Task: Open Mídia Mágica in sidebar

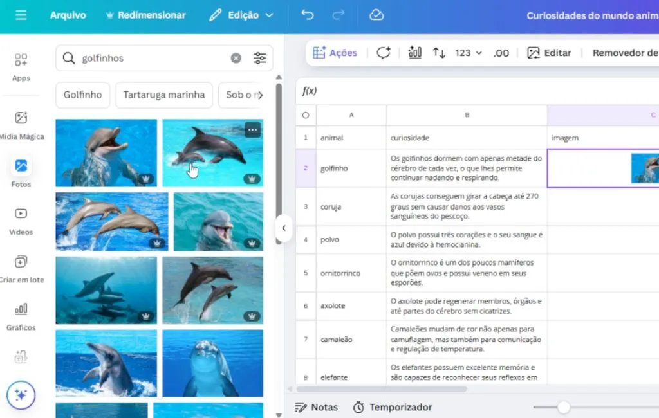Action: tap(21, 125)
